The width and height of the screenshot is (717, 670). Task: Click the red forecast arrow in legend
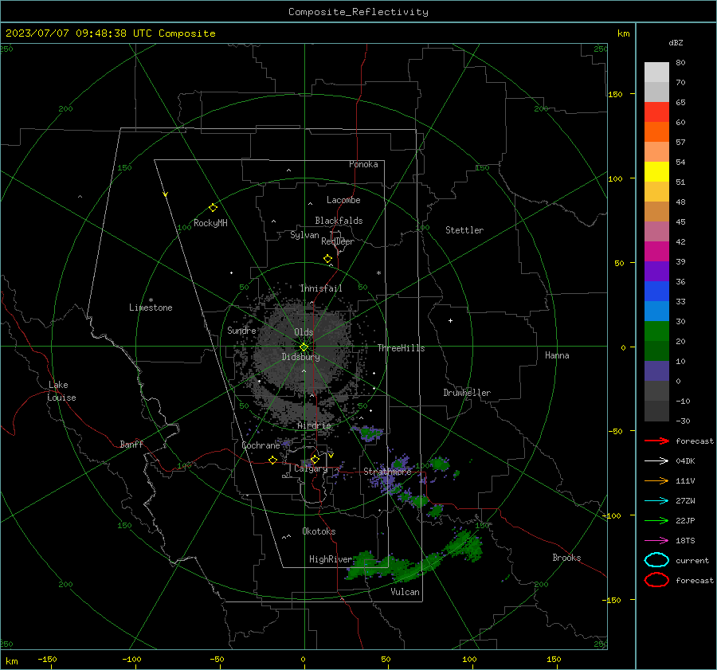(x=656, y=441)
